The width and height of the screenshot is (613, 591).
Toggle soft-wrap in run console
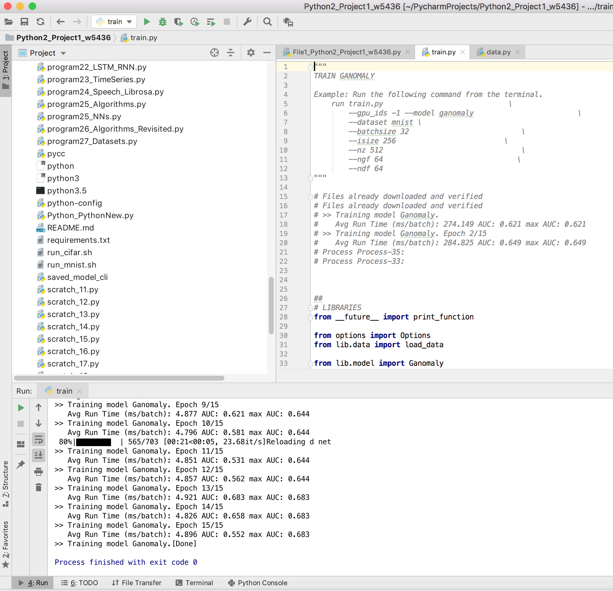point(39,440)
